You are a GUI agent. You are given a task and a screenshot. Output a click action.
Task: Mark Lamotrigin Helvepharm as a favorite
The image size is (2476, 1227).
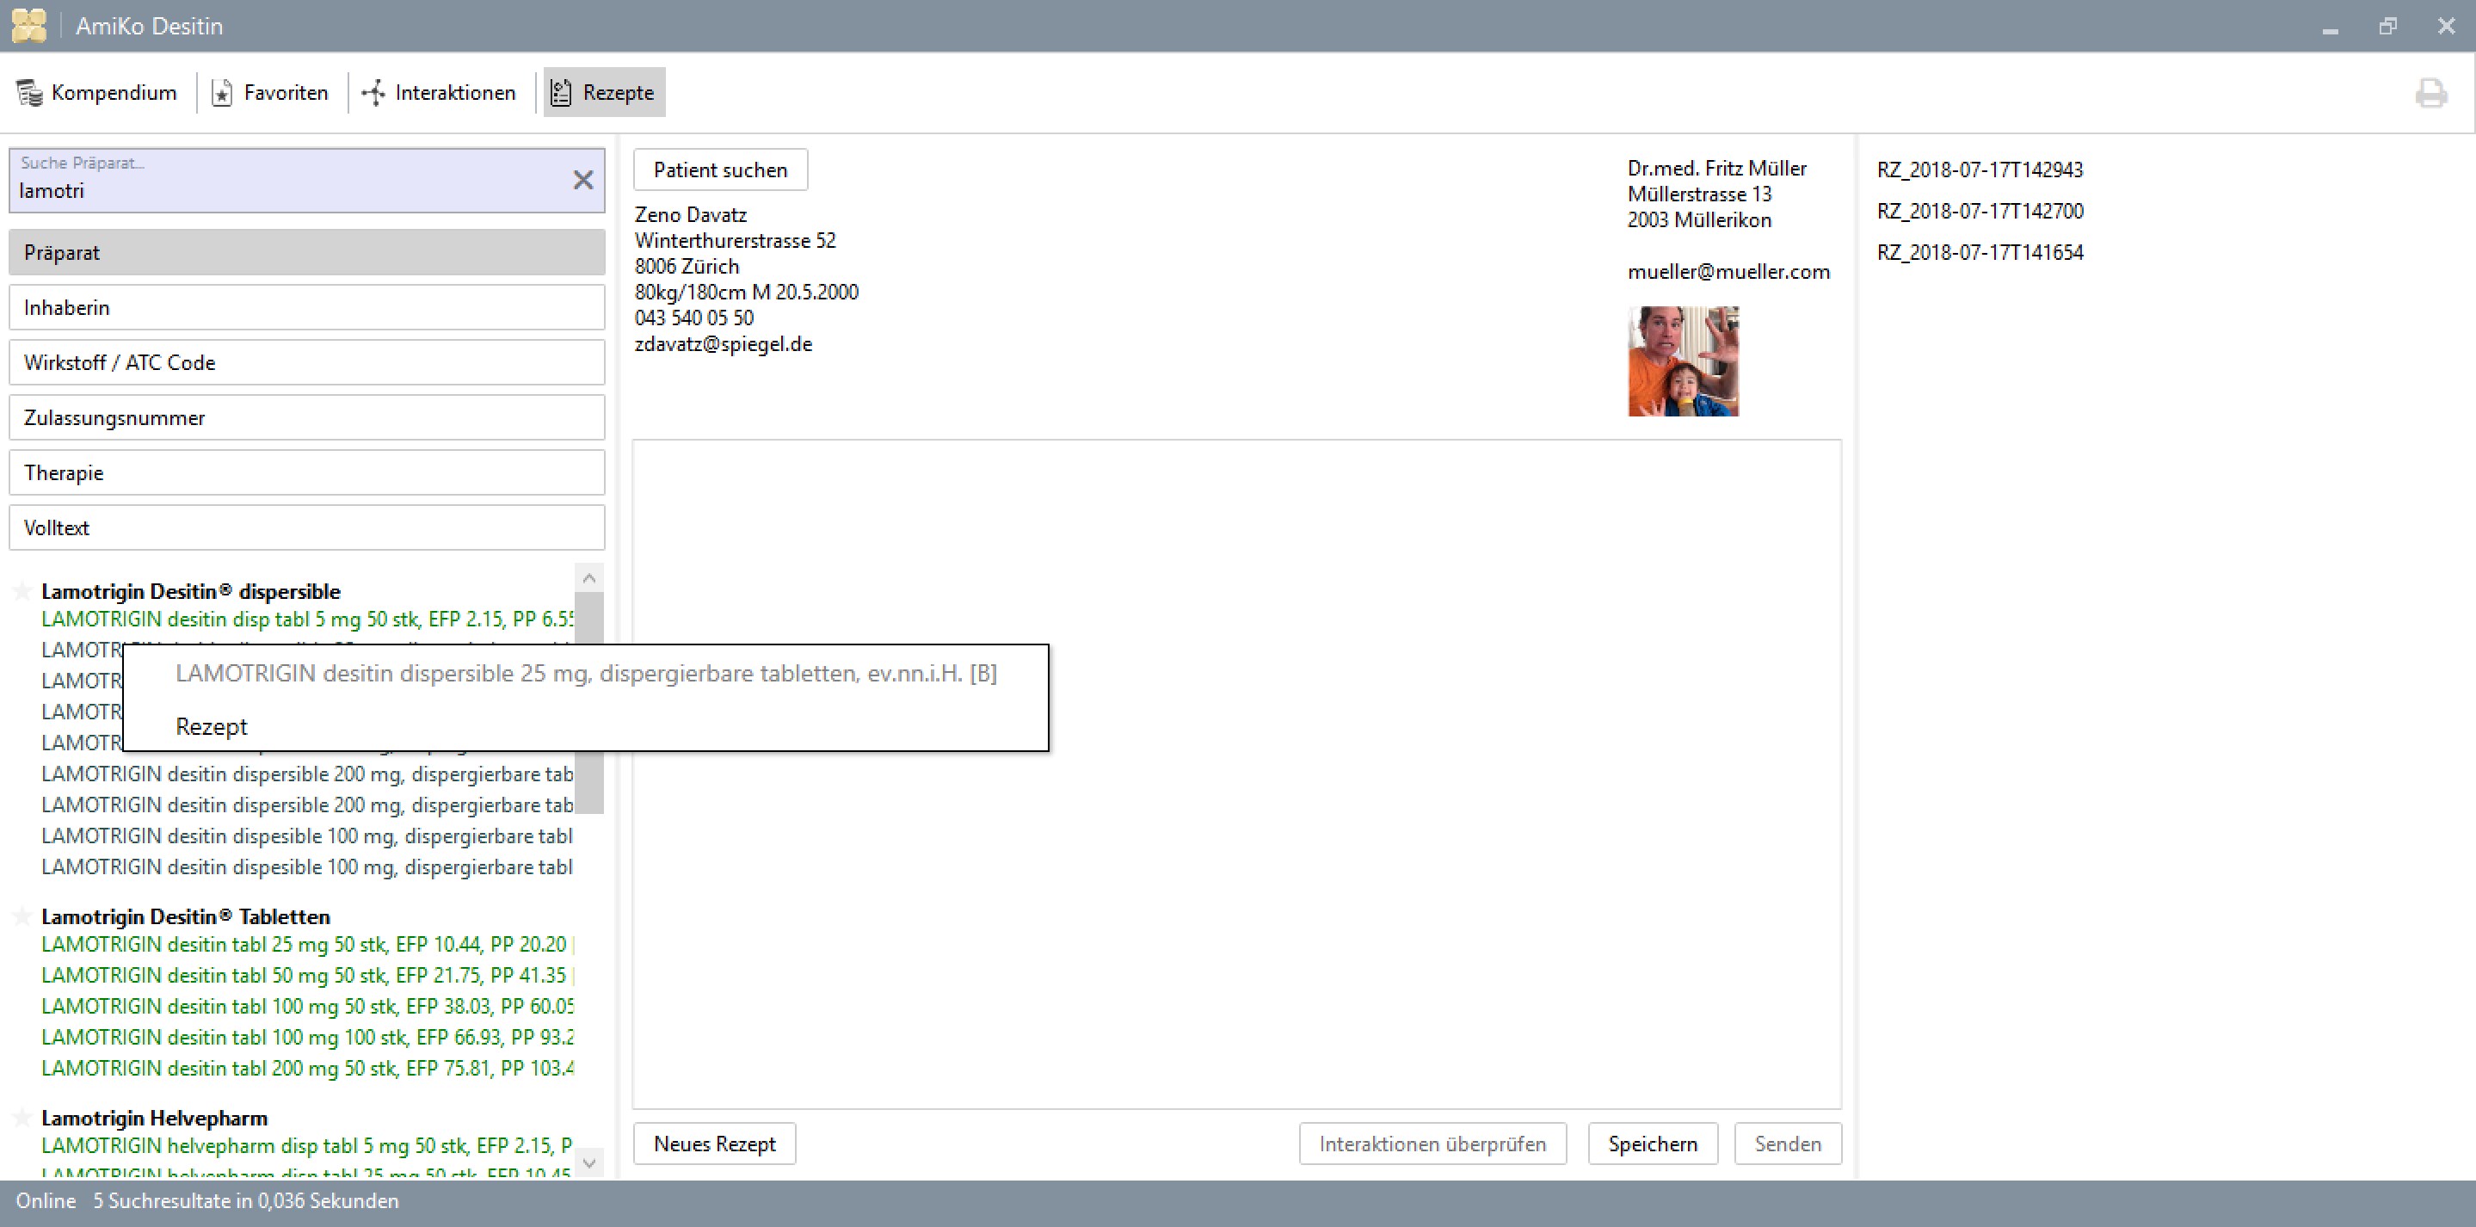tap(22, 1118)
